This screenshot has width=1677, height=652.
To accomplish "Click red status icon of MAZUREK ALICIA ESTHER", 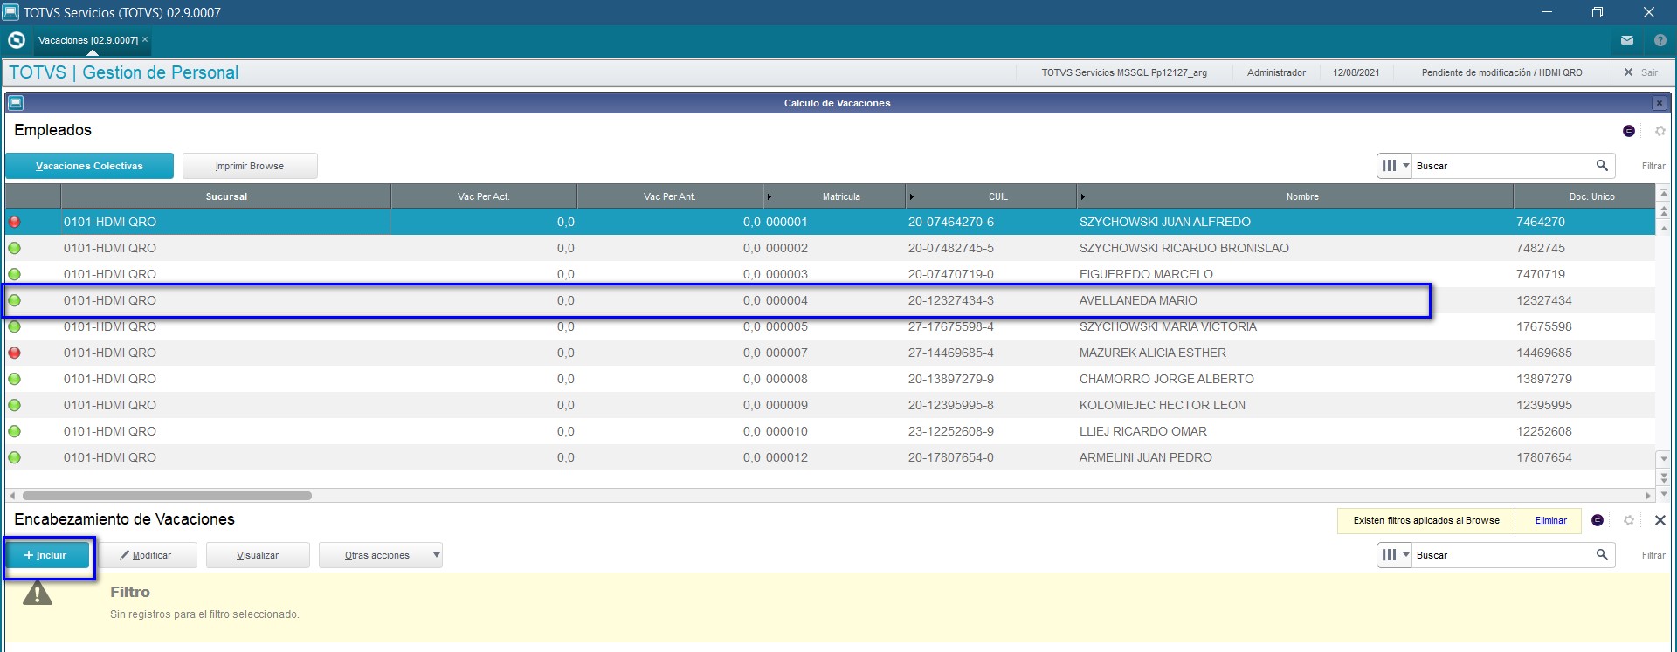I will pyautogui.click(x=15, y=353).
